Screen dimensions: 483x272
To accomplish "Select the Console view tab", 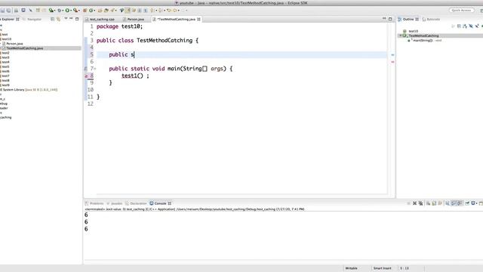I will [x=160, y=203].
